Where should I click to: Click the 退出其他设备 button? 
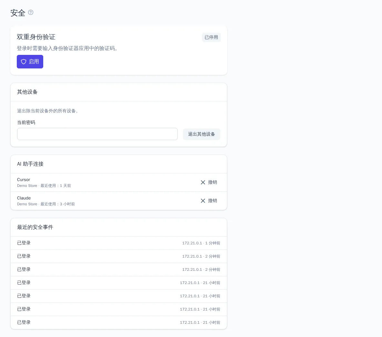point(201,134)
